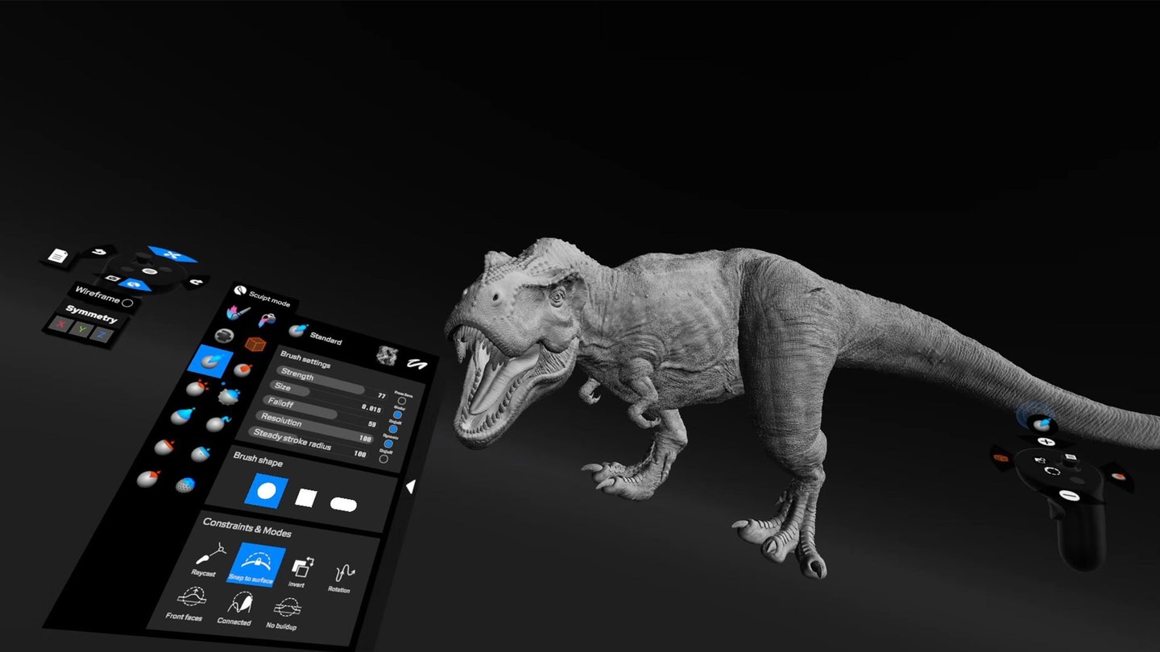
Task: Toggle the Wireframe radio button
Action: tap(127, 302)
